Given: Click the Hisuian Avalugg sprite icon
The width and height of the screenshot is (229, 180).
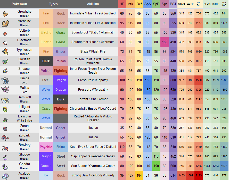Looking at the screenshot, I should [x=5, y=176].
